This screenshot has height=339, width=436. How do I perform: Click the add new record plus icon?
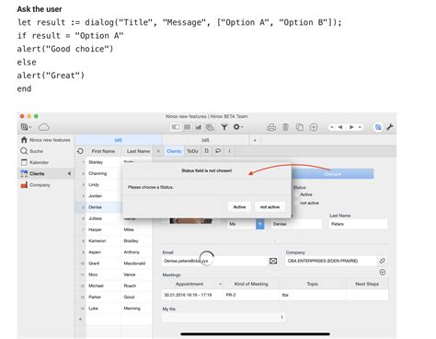point(314,127)
